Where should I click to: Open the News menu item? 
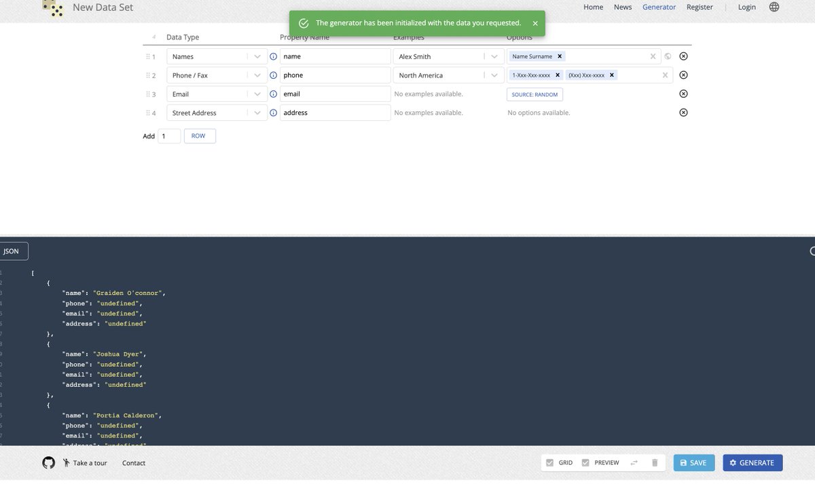pos(623,7)
